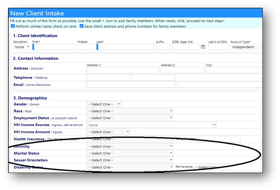Click into the Middle name field

click(x=86, y=47)
